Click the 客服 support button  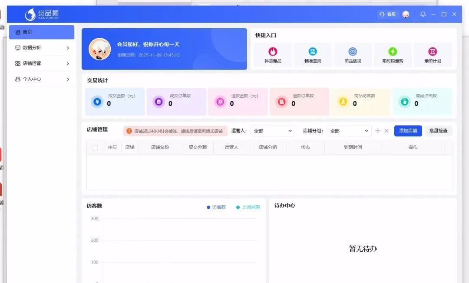(x=388, y=14)
